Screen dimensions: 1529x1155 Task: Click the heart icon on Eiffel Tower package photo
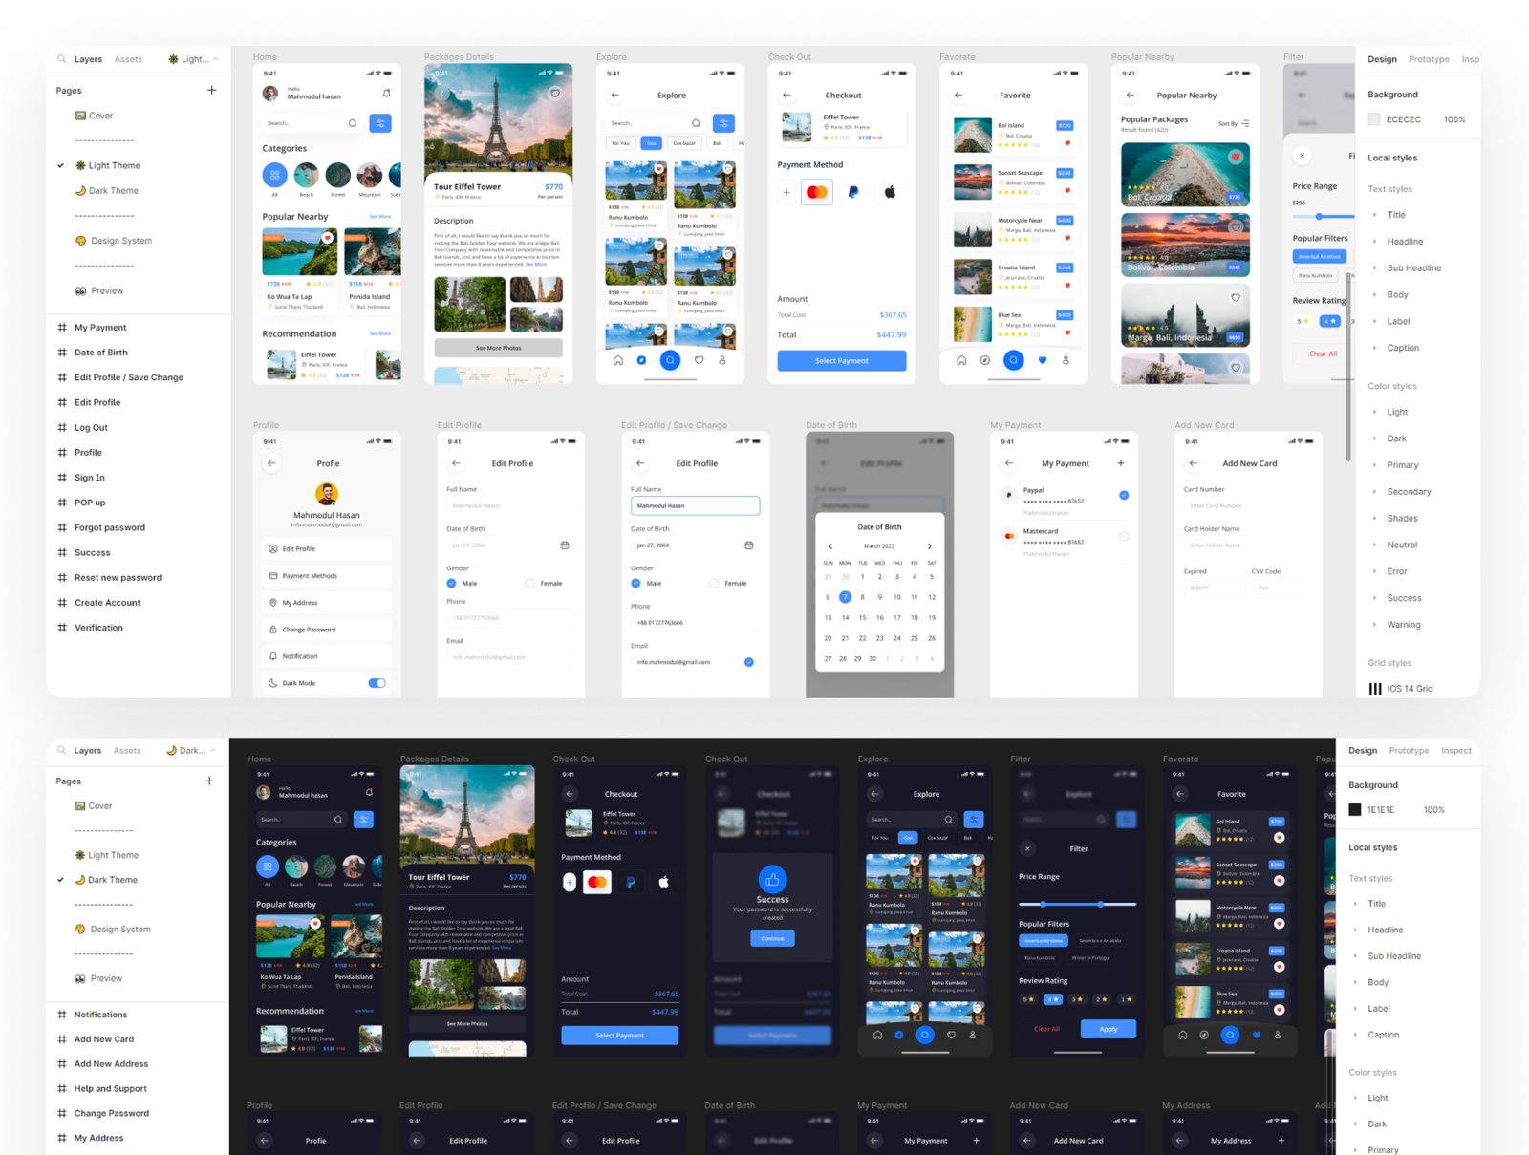555,94
